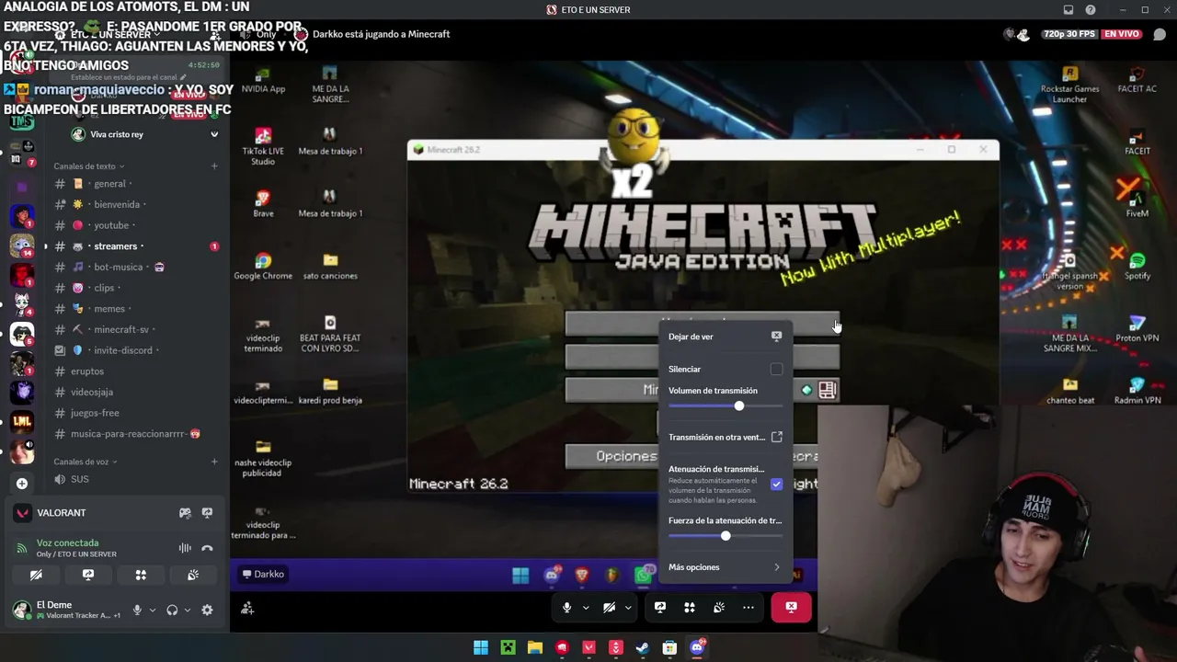Invite friends to the call icon
This screenshot has width=1177, height=662.
point(247,608)
